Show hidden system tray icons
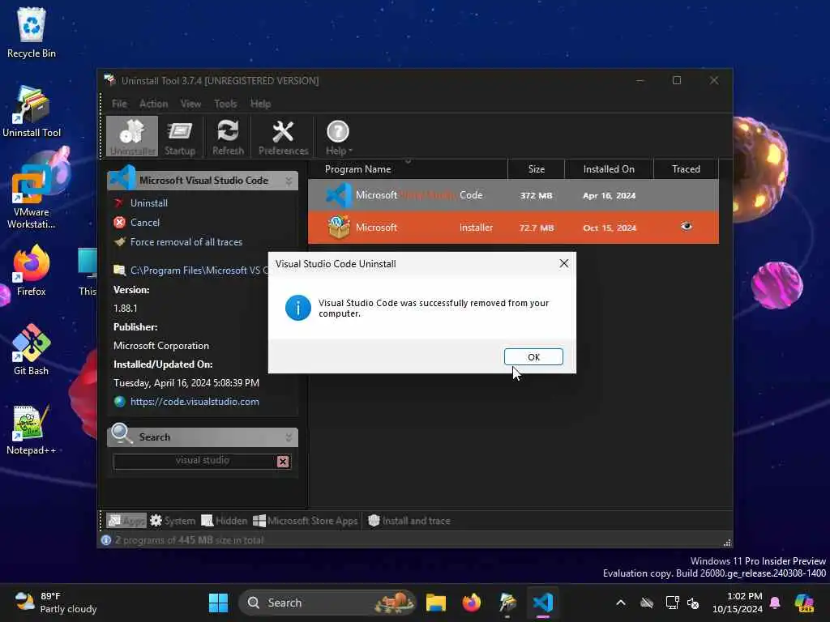Image resolution: width=830 pixels, height=622 pixels. tap(620, 603)
